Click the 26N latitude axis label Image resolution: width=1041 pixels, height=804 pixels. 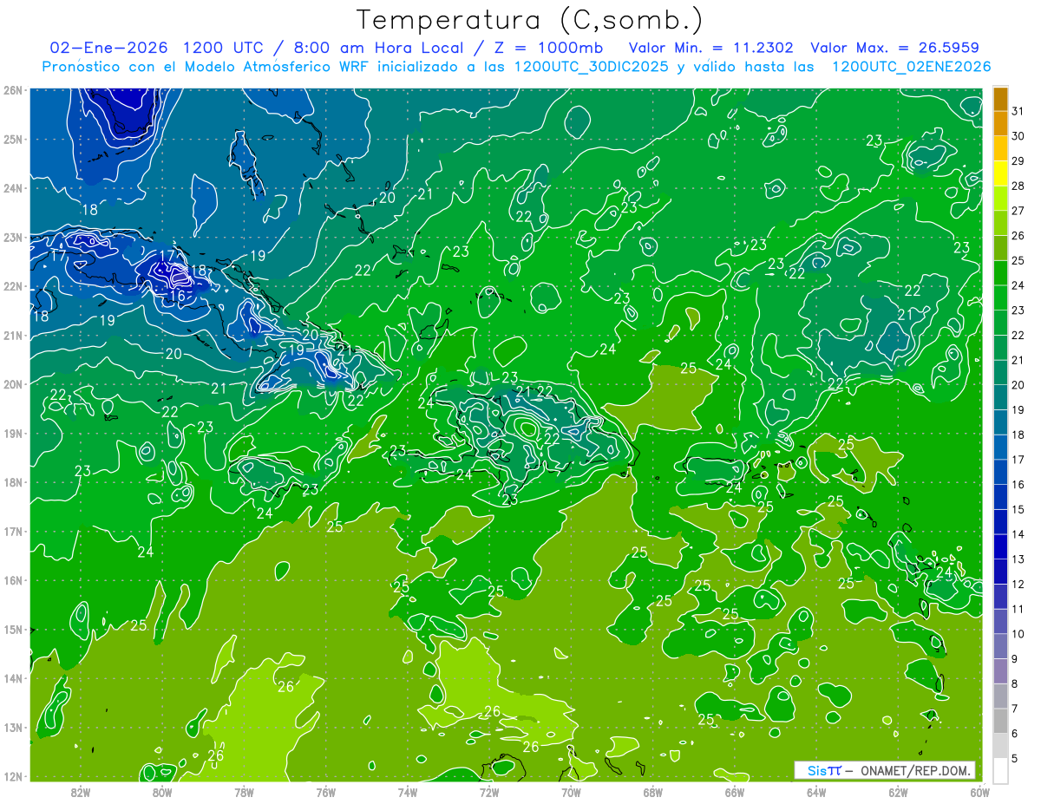coord(12,90)
